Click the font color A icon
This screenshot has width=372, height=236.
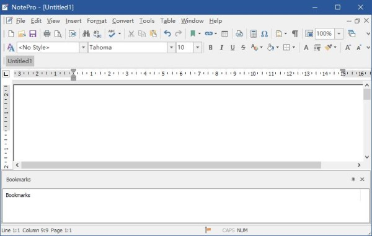coord(254,48)
